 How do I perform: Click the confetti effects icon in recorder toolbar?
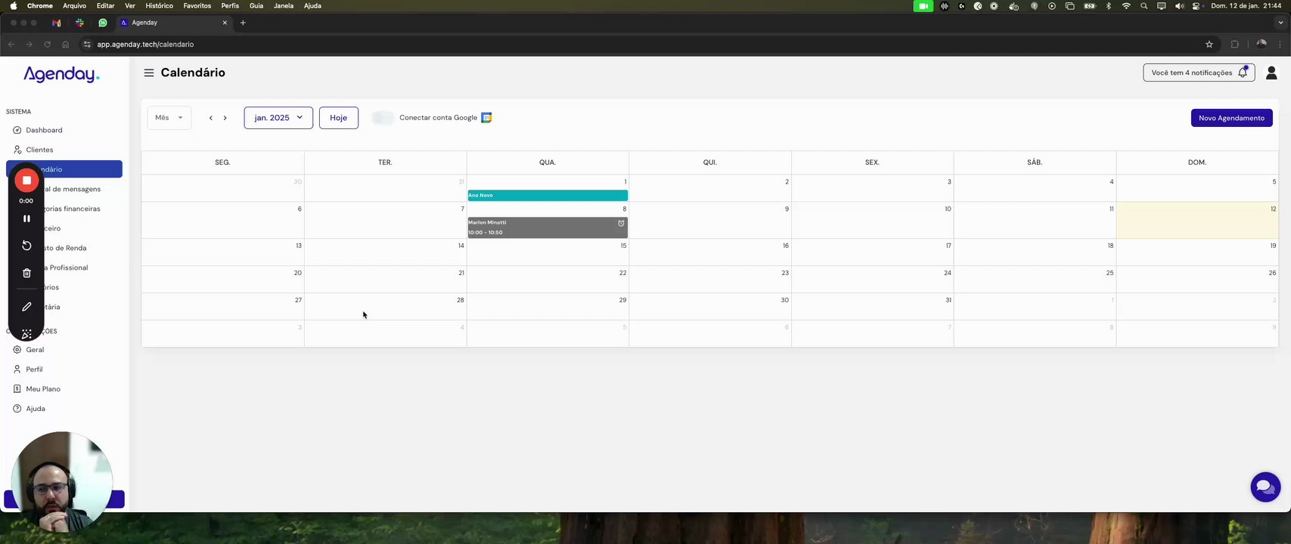click(x=26, y=334)
